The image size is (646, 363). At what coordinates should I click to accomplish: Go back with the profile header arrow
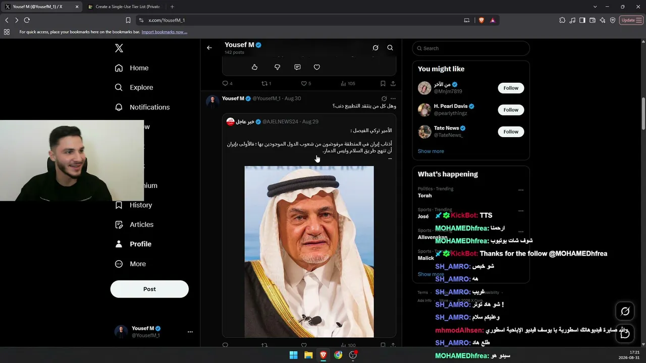pyautogui.click(x=209, y=48)
